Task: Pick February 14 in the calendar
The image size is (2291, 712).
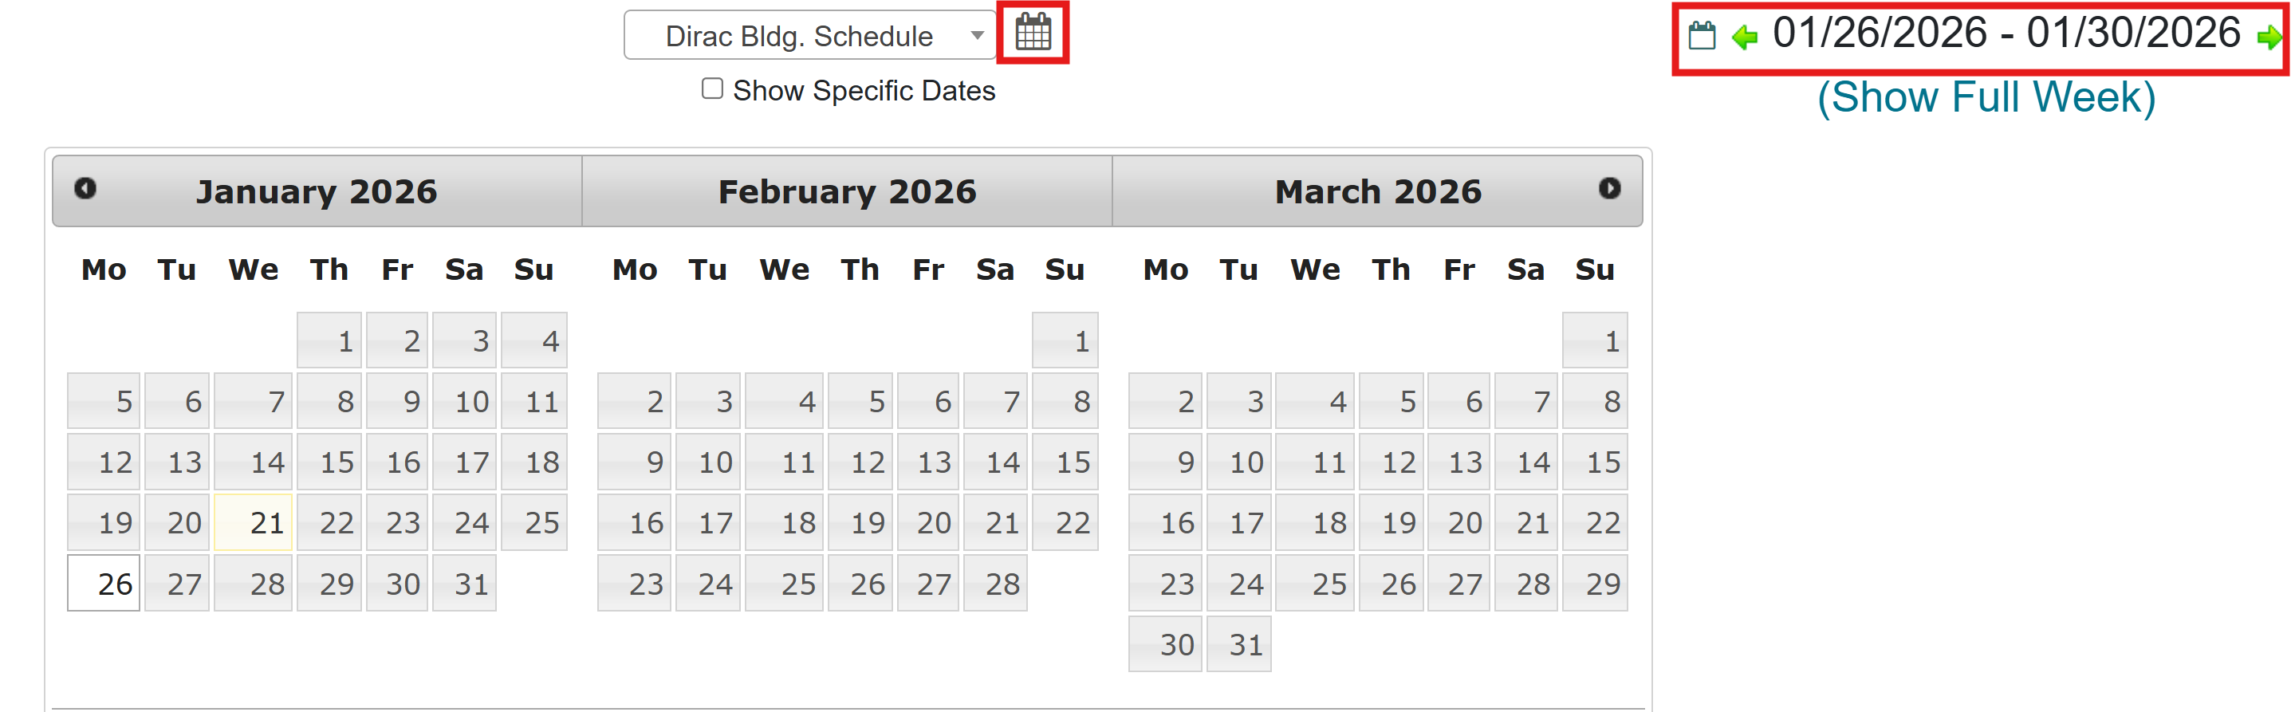Action: click(995, 462)
